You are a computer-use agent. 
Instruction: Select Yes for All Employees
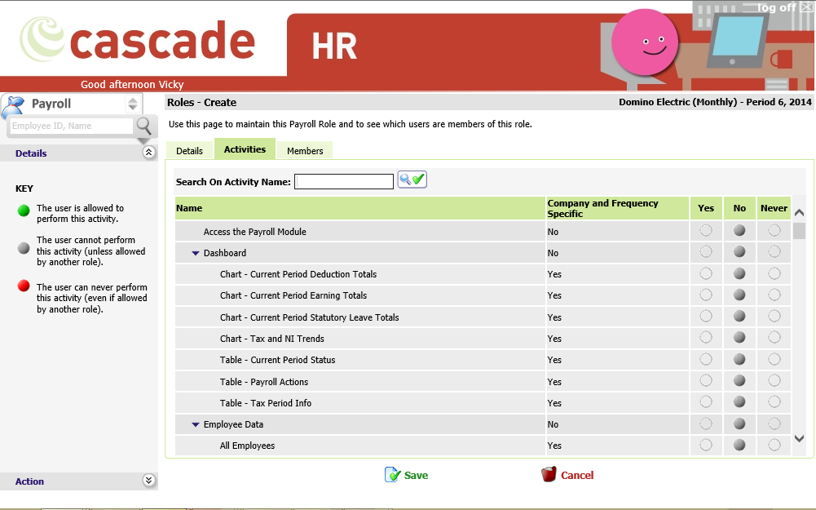click(706, 445)
